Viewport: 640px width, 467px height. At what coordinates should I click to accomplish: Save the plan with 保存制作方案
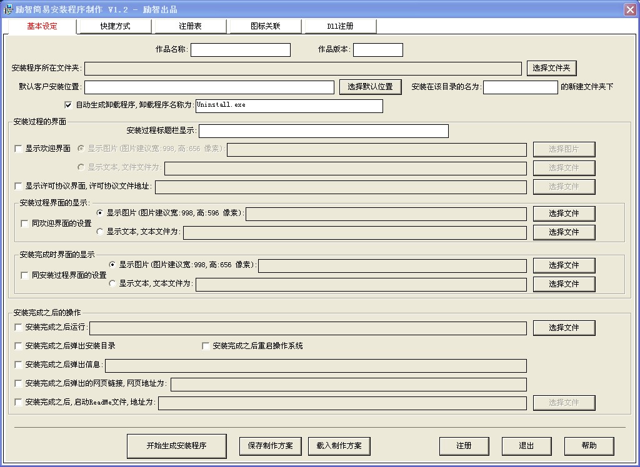coord(270,446)
